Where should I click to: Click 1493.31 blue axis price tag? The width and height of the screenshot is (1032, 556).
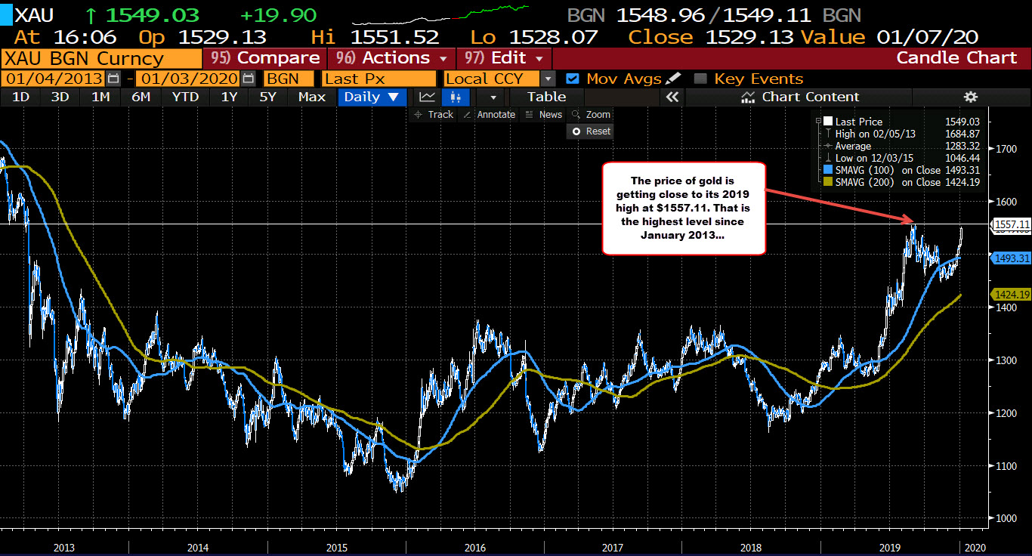[1010, 258]
